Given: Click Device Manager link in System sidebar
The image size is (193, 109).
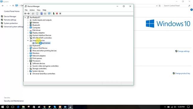Looking at the screenshot, I should pyautogui.click(x=10, y=16).
